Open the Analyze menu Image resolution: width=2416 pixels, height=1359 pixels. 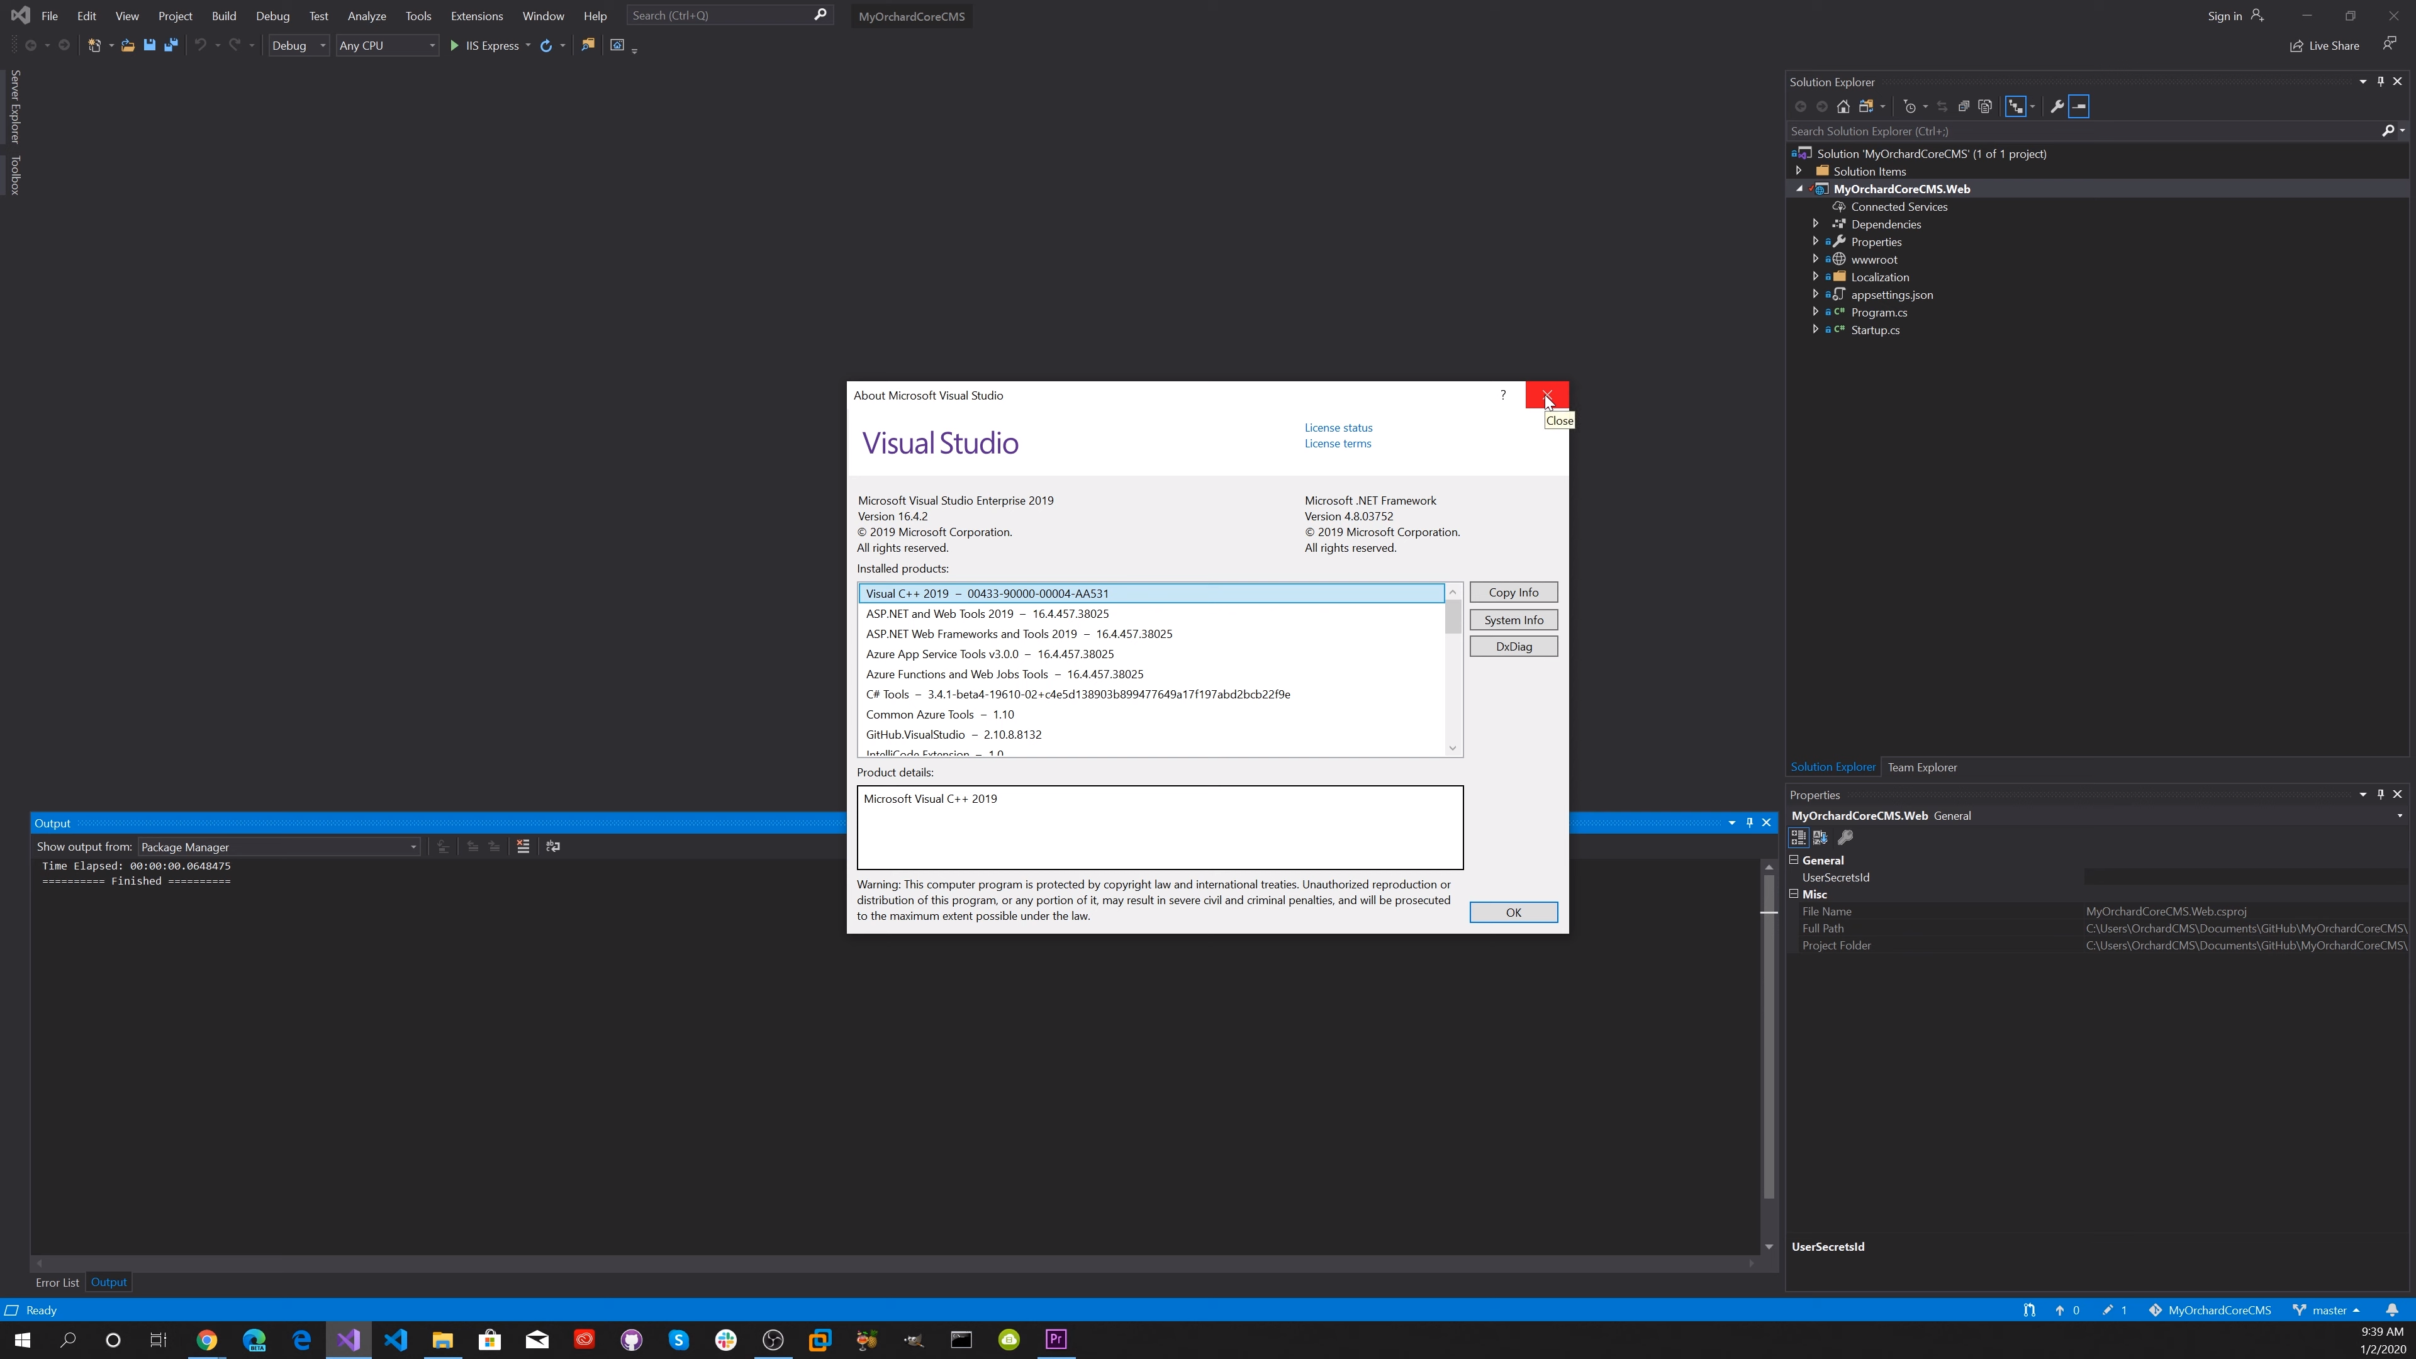click(x=367, y=16)
